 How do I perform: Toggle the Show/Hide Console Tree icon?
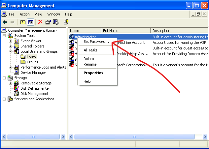(x=30, y=22)
